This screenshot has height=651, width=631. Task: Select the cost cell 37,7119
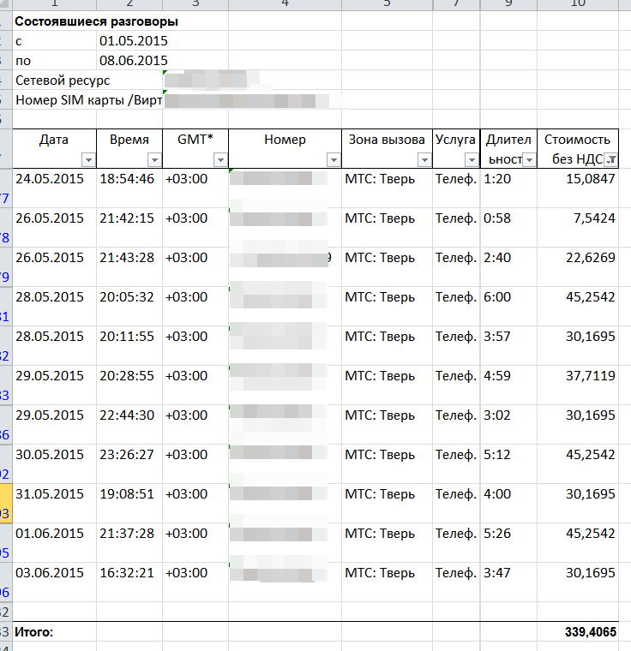click(578, 385)
